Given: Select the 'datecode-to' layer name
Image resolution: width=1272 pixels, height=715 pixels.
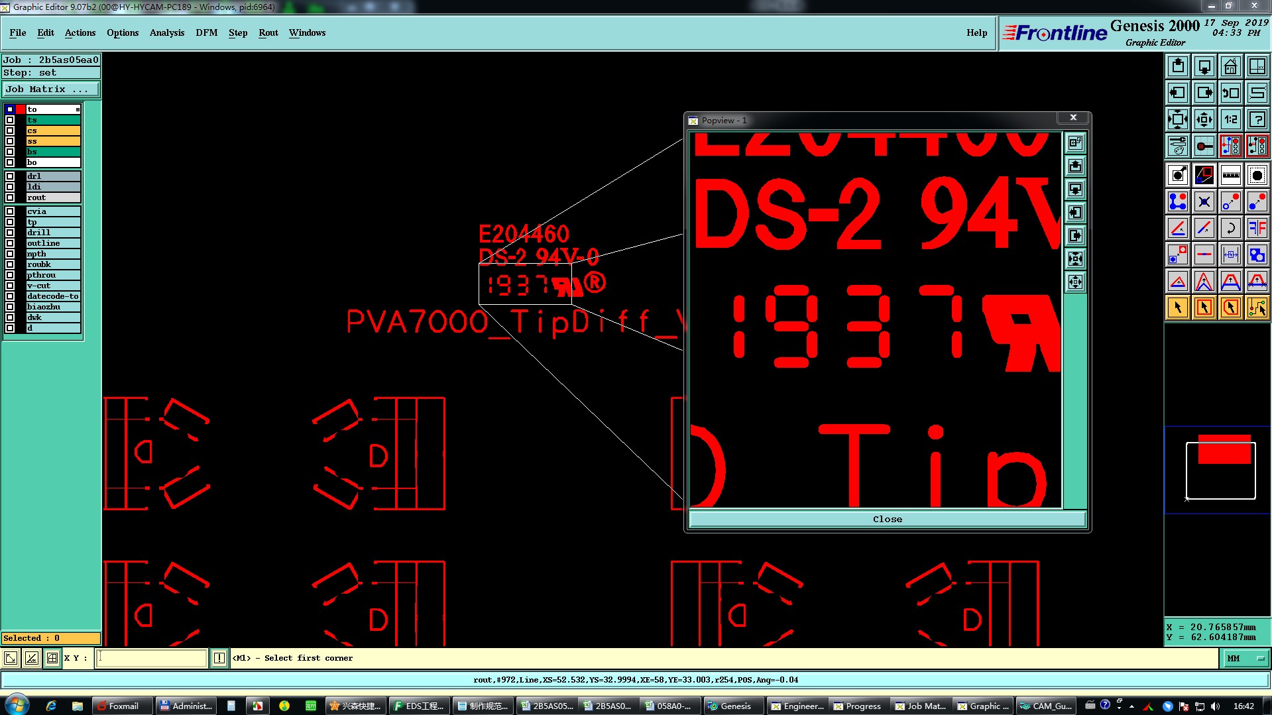Looking at the screenshot, I should (53, 296).
